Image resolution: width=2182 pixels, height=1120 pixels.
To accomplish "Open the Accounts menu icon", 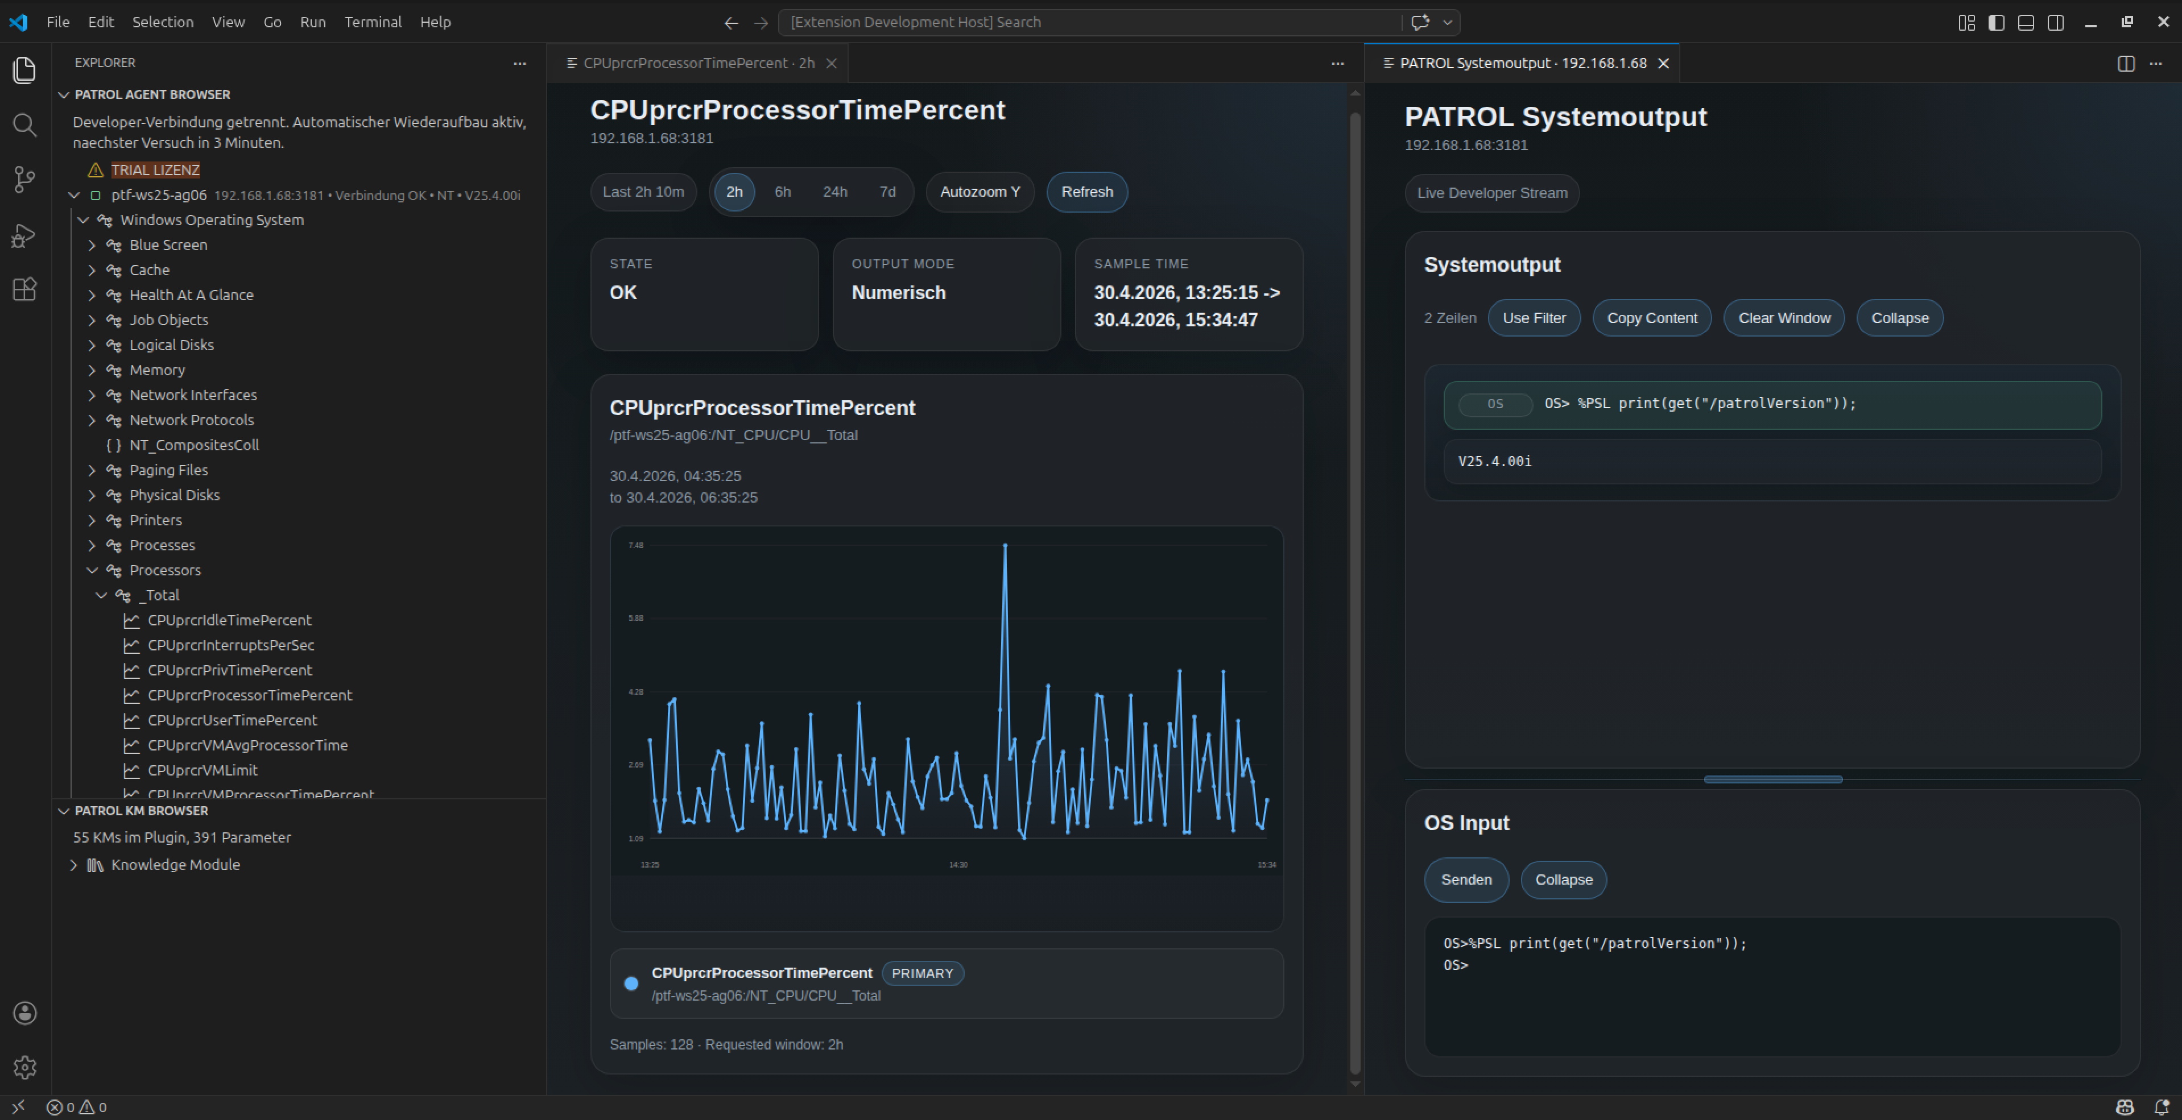I will click(24, 1013).
